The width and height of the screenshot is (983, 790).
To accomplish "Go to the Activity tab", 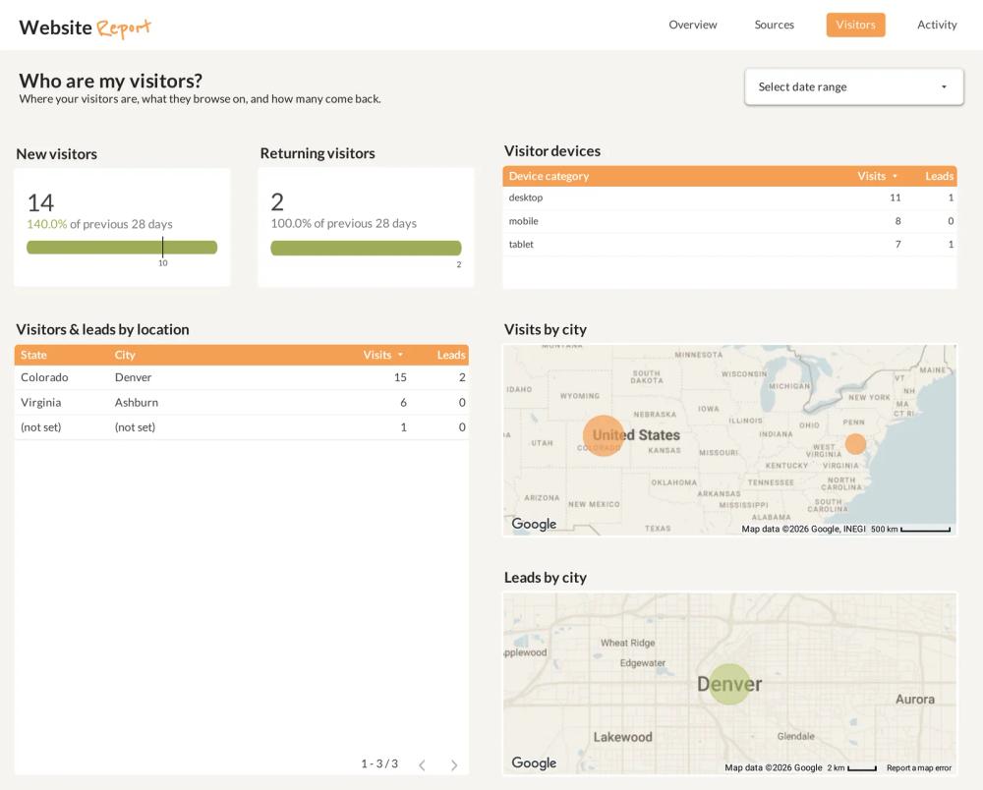I will click(x=937, y=26).
